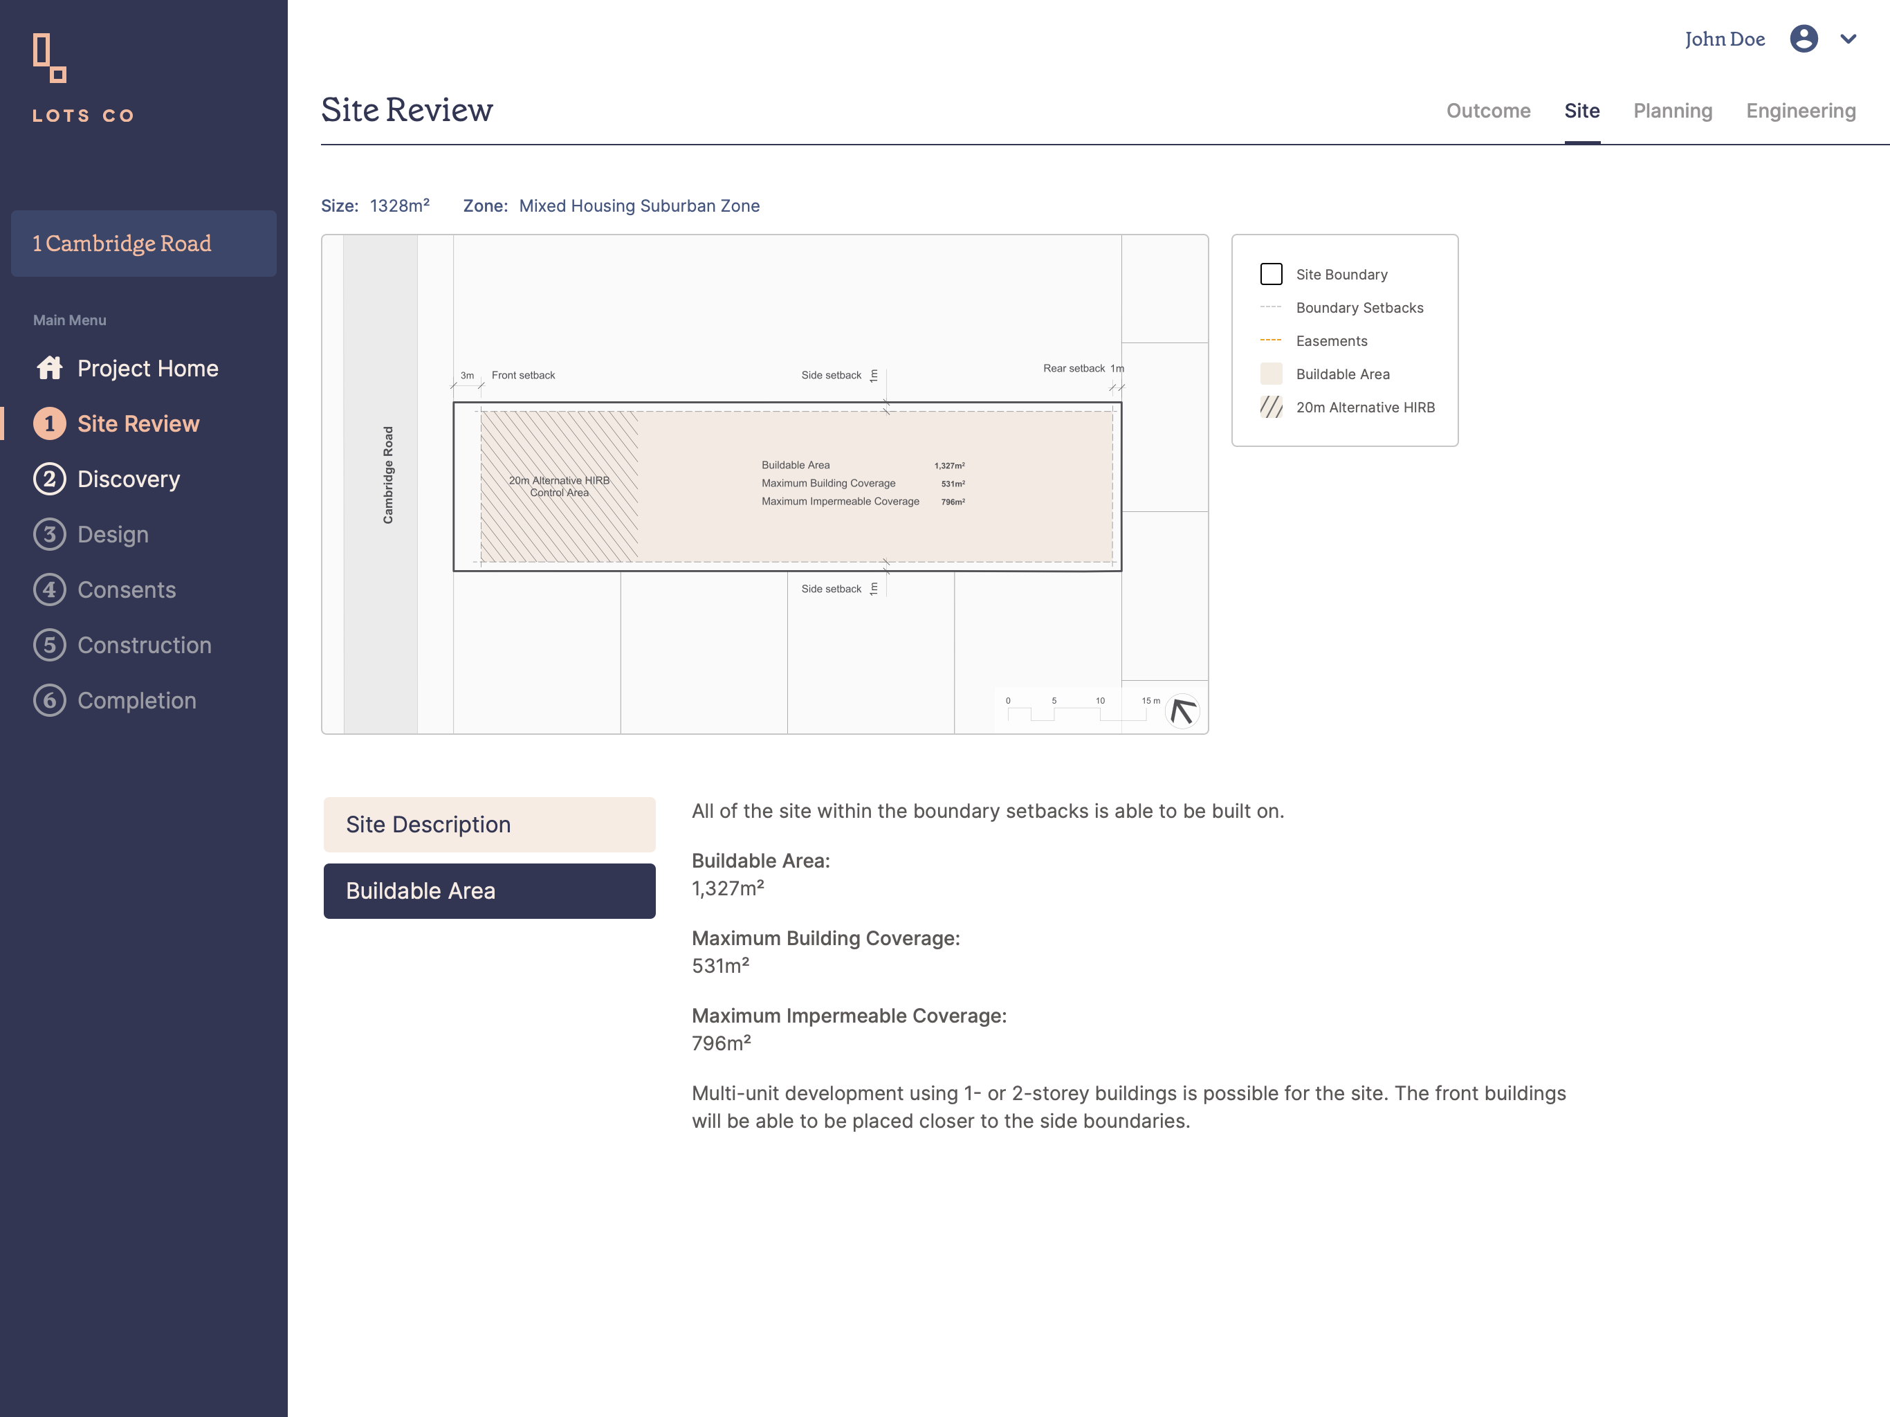Viewport: 1890px width, 1417px height.
Task: Click the Project Home house icon
Action: [50, 368]
